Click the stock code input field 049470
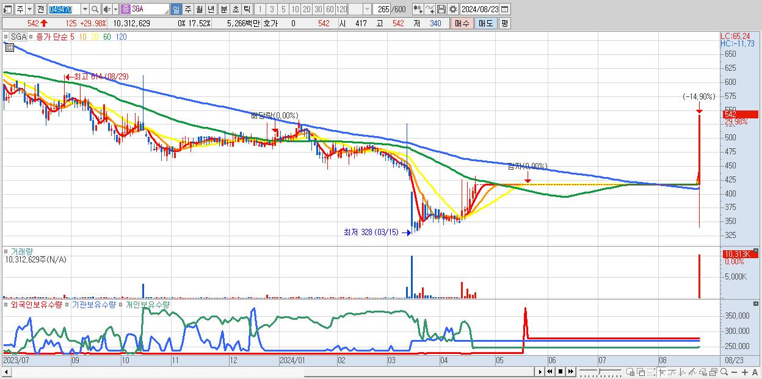Image resolution: width=762 pixels, height=379 pixels. point(64,9)
